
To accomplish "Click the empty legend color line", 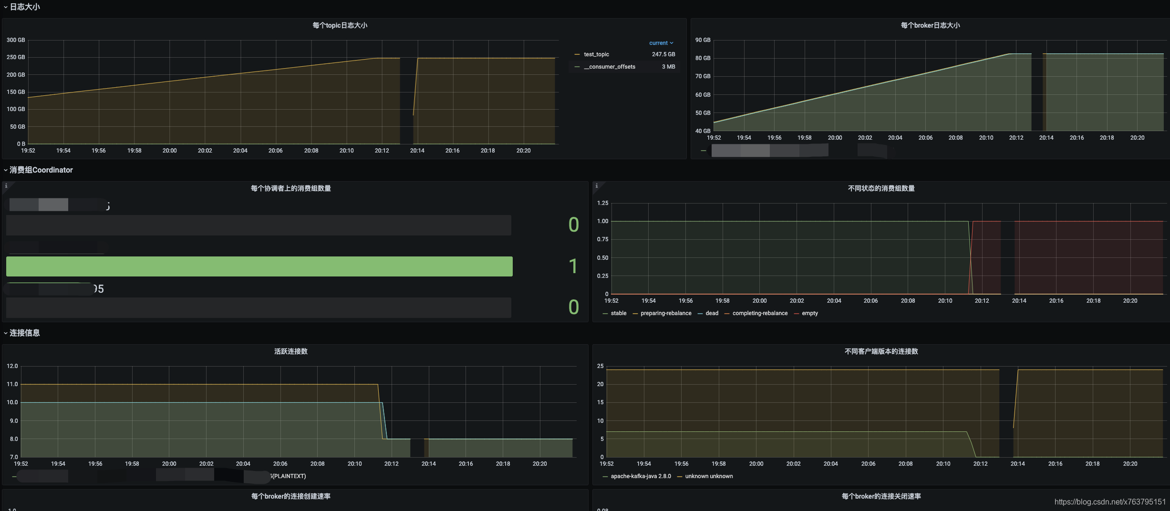I will (797, 314).
